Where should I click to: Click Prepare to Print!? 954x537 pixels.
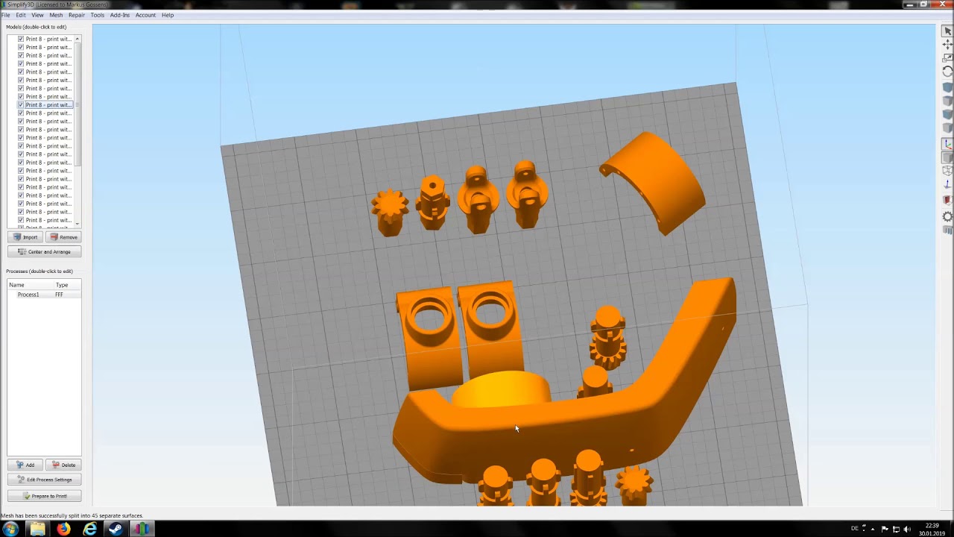[x=44, y=496]
